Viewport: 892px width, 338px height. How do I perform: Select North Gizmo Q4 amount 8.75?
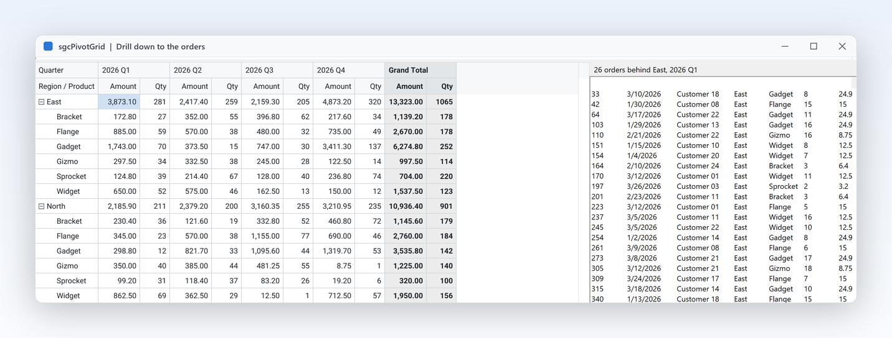[334, 266]
